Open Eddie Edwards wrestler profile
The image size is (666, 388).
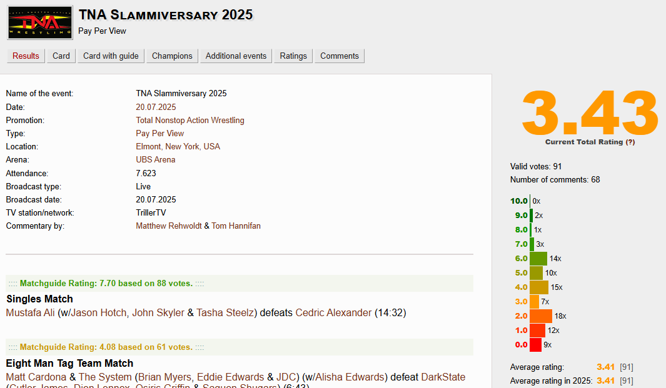[x=231, y=377]
